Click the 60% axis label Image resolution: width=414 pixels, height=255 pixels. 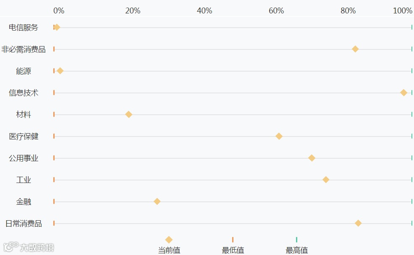276,10
